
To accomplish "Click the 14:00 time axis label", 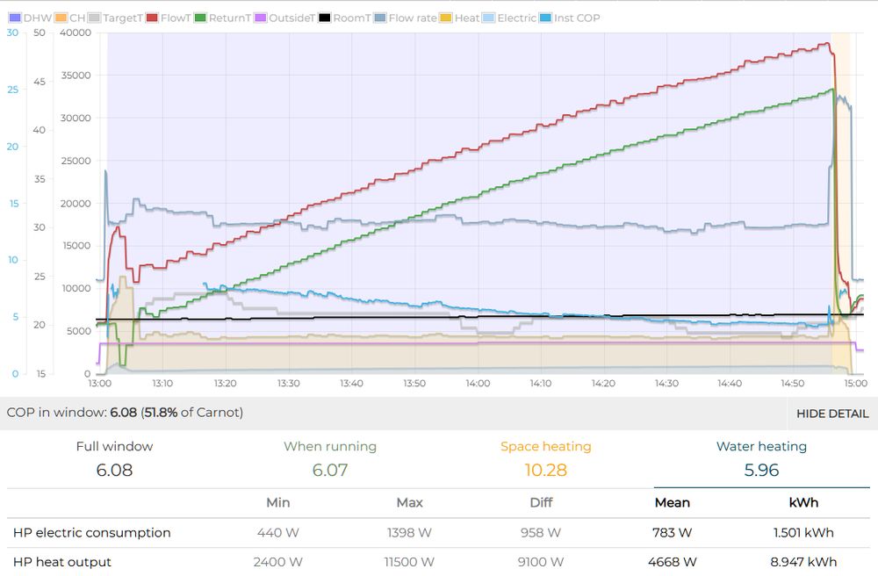I will [478, 384].
